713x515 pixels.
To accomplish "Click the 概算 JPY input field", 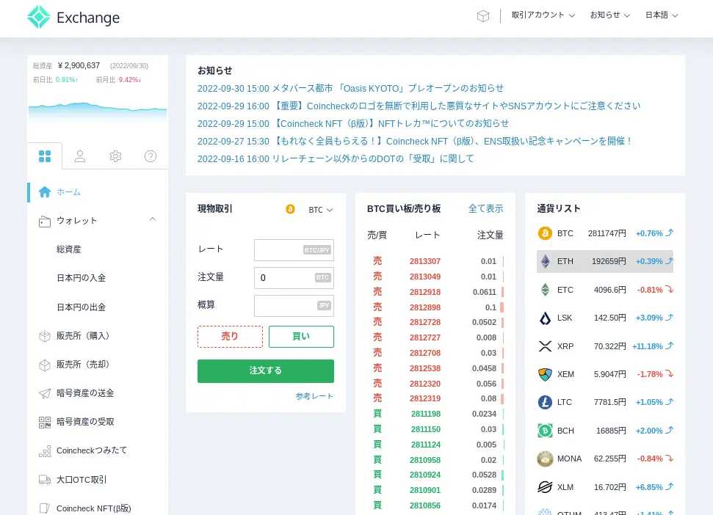I will tap(294, 306).
